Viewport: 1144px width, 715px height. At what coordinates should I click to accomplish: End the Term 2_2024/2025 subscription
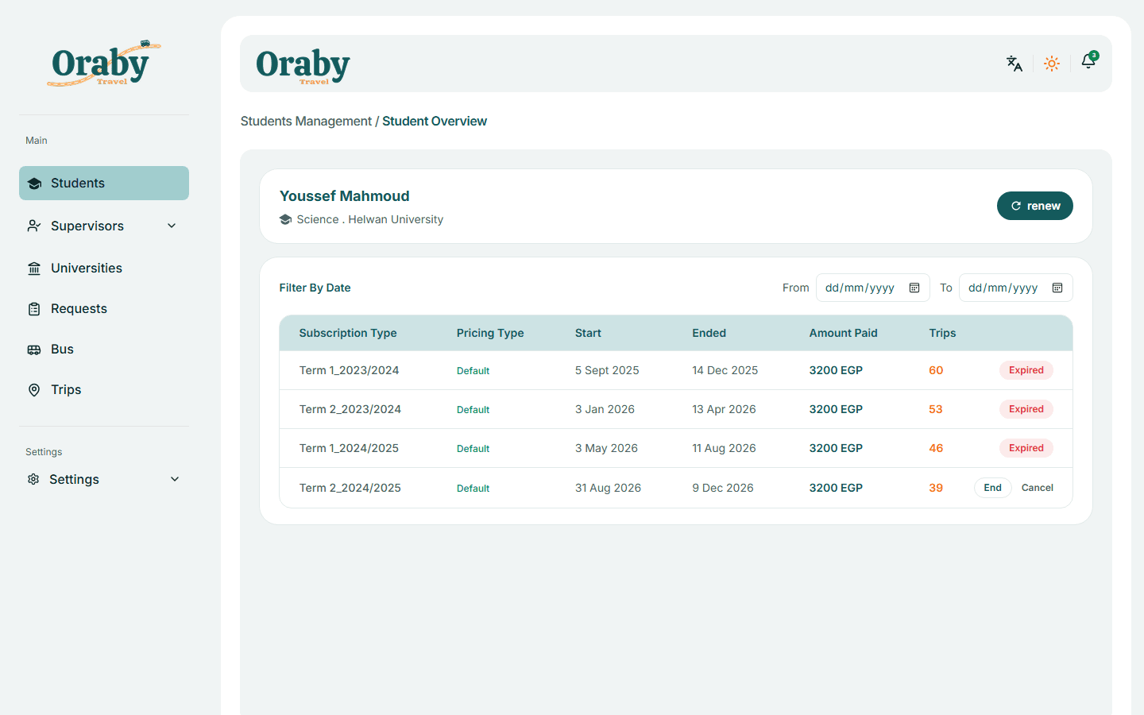[993, 488]
